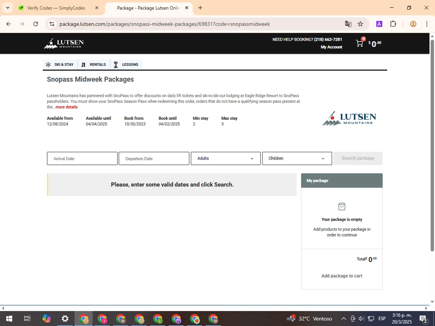The height and width of the screenshot is (326, 435).
Task: Open a new browser tab
Action: (200, 8)
